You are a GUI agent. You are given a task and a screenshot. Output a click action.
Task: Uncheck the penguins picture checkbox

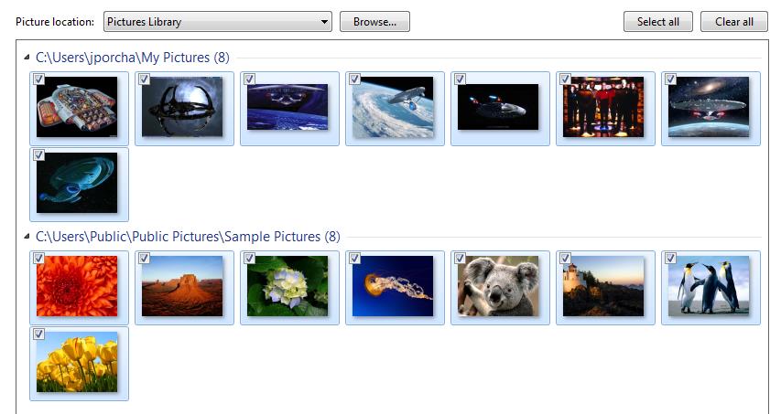tap(671, 258)
